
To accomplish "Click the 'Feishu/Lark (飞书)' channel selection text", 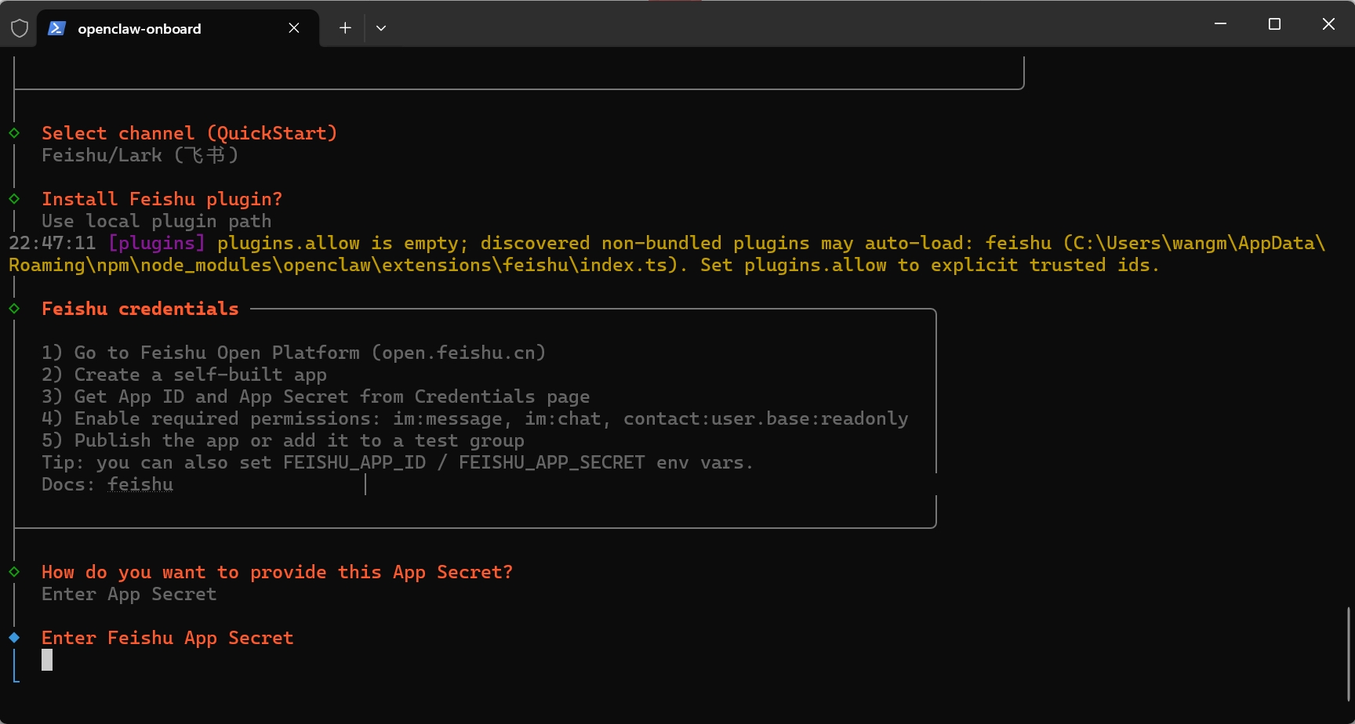I will tap(140, 155).
